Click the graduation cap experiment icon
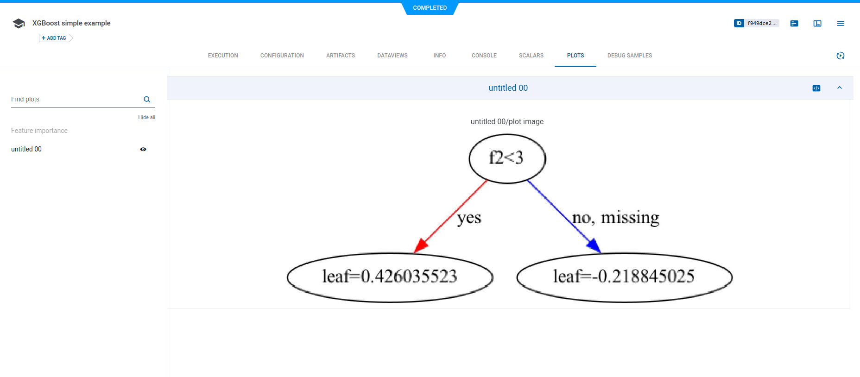The image size is (860, 377). (19, 24)
